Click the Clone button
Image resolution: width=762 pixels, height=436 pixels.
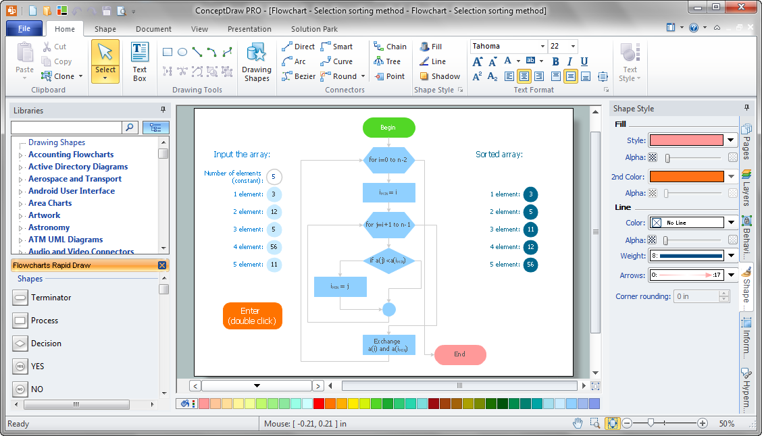(x=58, y=76)
